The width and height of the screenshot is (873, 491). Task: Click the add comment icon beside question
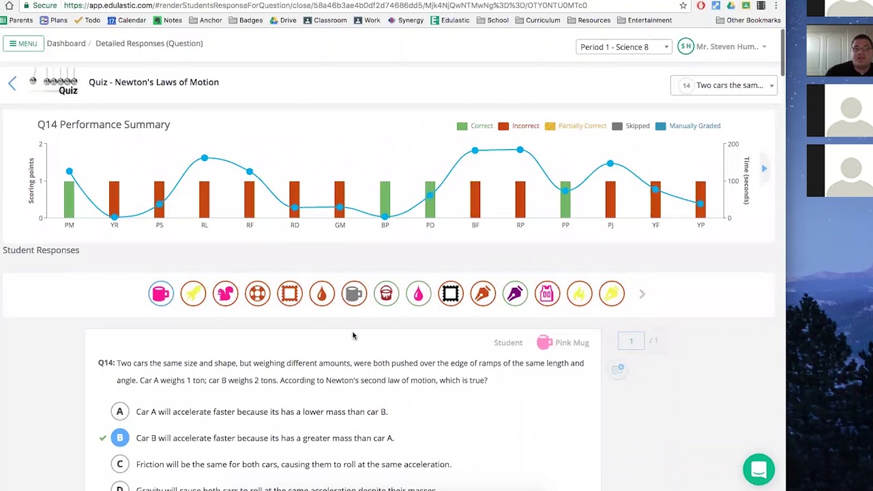click(618, 369)
